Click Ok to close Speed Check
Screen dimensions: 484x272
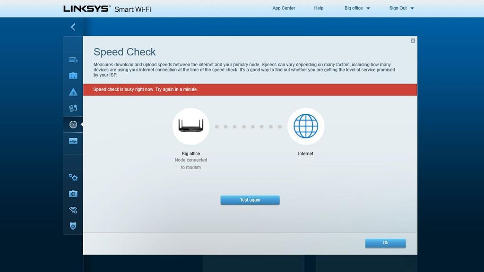click(x=385, y=243)
